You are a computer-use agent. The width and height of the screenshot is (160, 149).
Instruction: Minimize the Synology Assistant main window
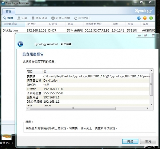135,2
